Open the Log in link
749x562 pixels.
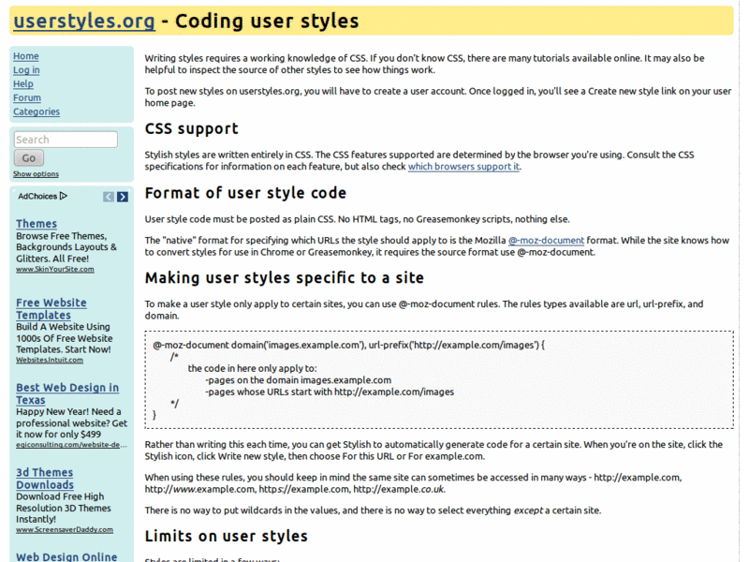[26, 70]
